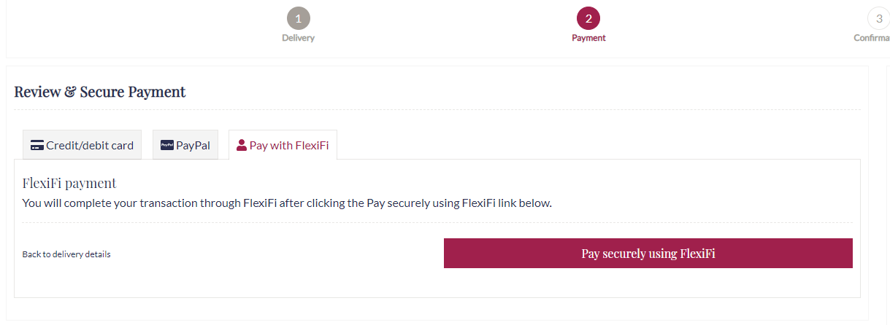Click the dashed divider above the pay button
This screenshot has height=325, width=890.
[x=437, y=222]
